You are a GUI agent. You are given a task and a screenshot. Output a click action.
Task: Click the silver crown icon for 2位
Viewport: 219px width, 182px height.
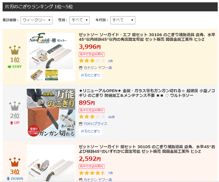tap(15, 106)
